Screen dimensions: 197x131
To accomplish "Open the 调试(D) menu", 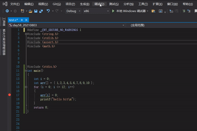I will pos(99,4).
